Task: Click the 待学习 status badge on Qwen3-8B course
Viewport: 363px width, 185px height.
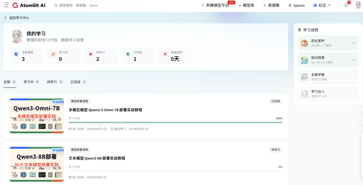Action: coord(276,150)
